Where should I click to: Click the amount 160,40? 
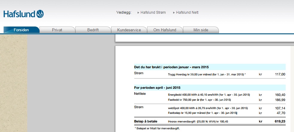280,95
